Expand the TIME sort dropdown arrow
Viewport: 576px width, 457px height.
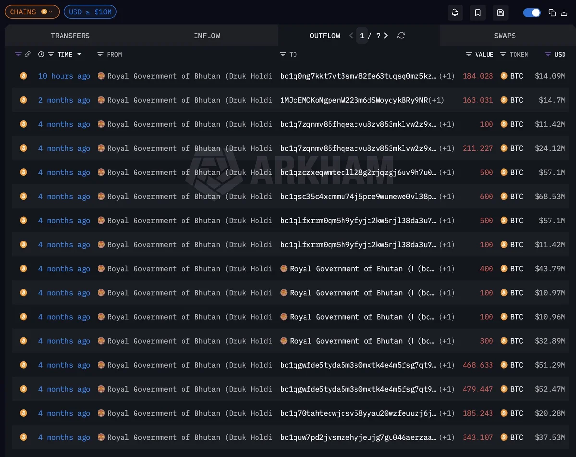point(79,54)
